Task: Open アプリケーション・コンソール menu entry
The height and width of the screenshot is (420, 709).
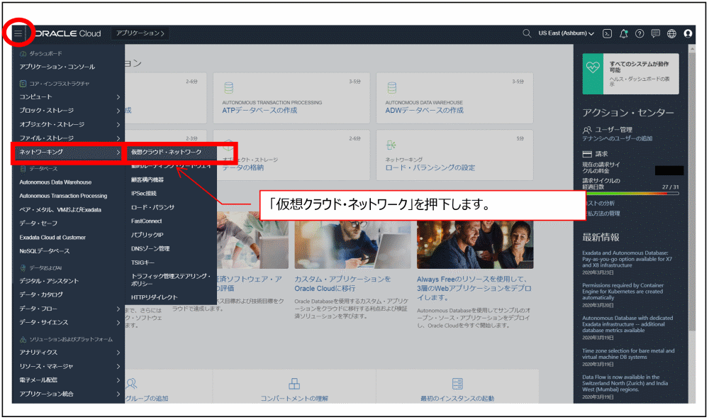Action: click(57, 67)
